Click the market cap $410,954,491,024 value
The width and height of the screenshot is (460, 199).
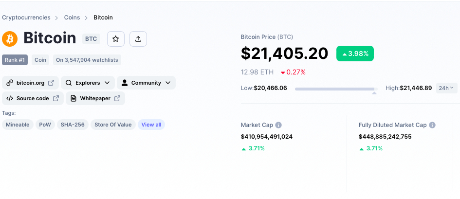coord(267,137)
